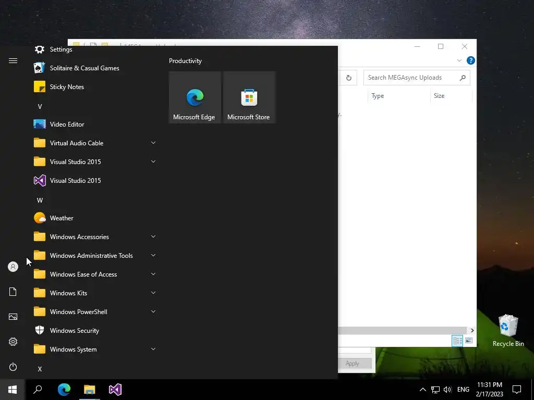Open the user account icon
The height and width of the screenshot is (400, 534).
[x=13, y=267]
